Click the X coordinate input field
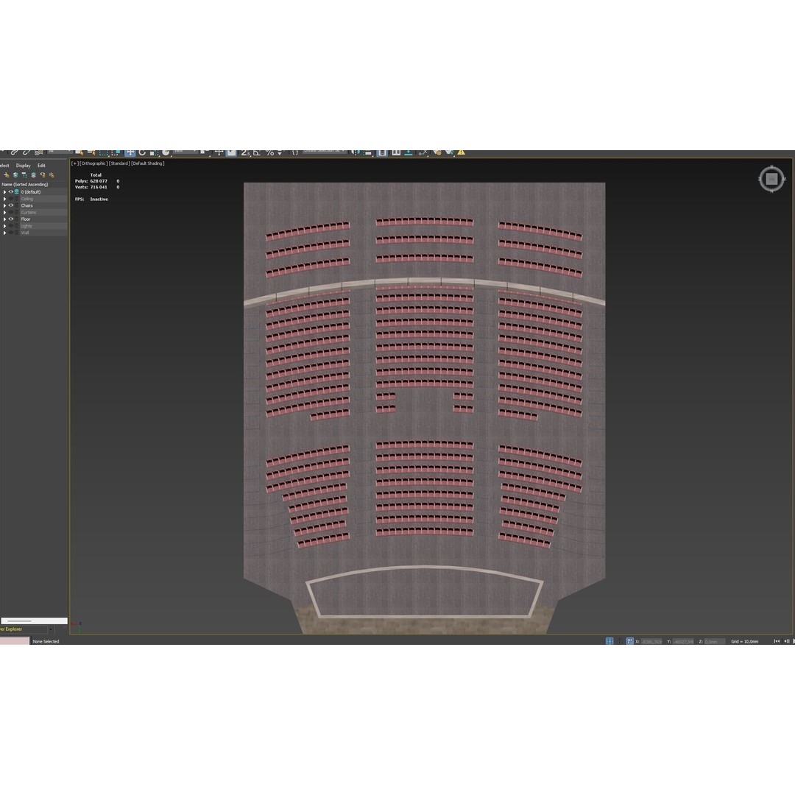Viewport: 795px width, 795px height. pyautogui.click(x=651, y=641)
